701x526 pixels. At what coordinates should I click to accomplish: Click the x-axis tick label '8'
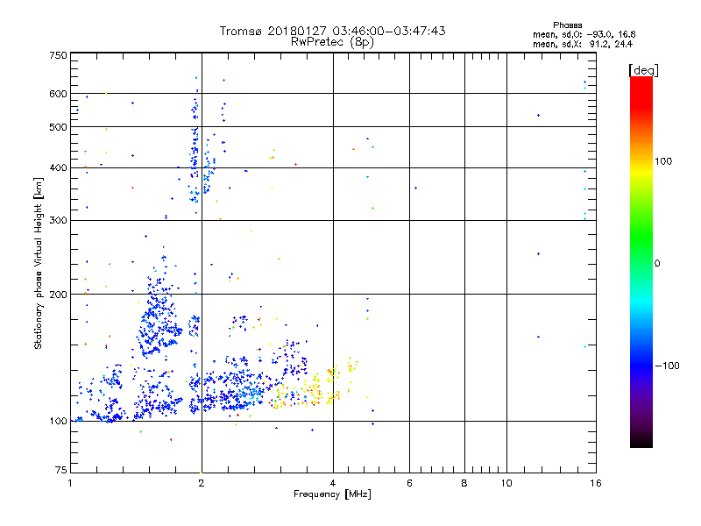[x=464, y=483]
